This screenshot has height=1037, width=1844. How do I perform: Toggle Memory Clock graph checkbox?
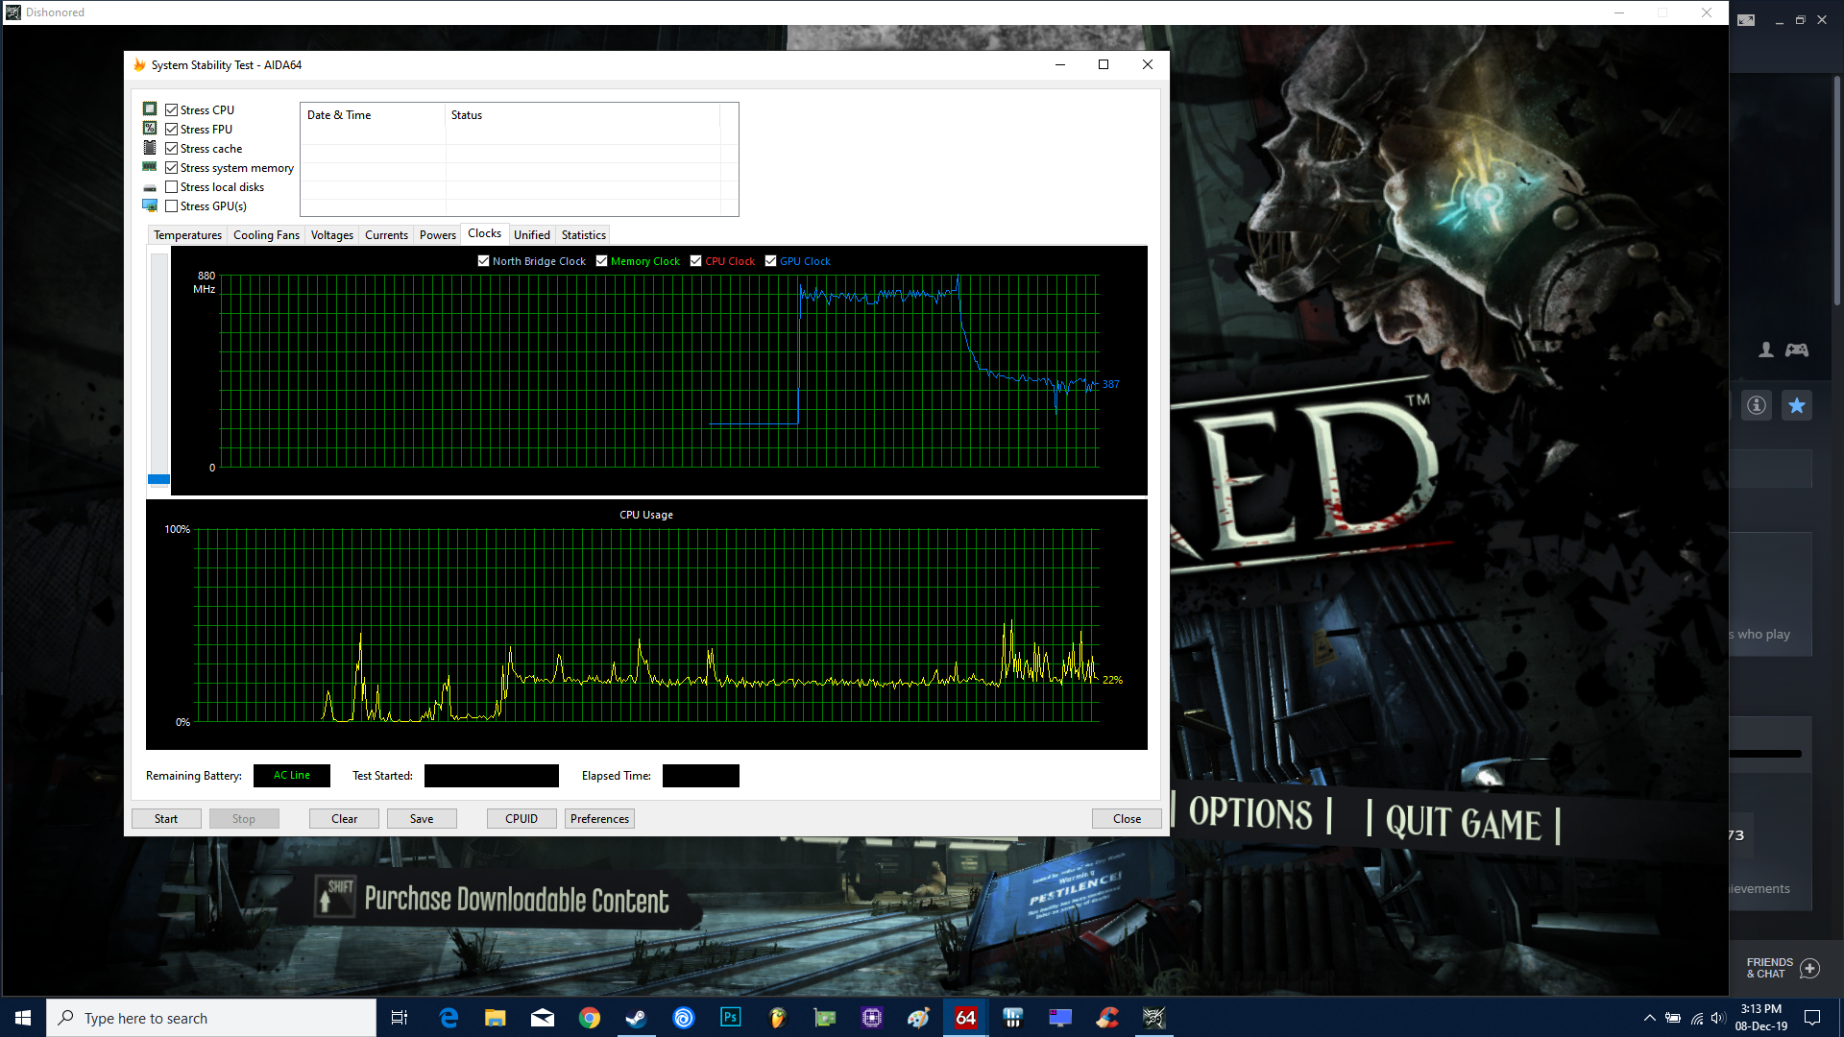point(601,261)
